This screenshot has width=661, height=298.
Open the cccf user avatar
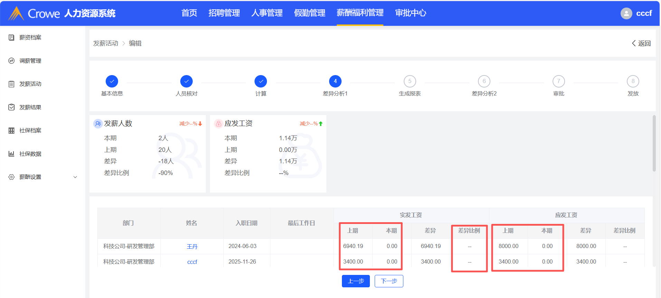(x=626, y=13)
